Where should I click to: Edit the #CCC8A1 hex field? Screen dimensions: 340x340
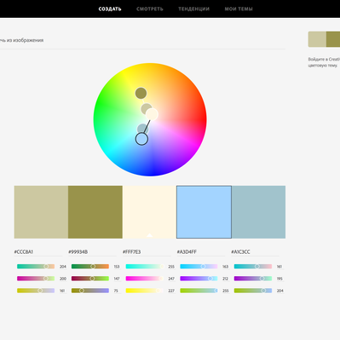pyautogui.click(x=38, y=252)
